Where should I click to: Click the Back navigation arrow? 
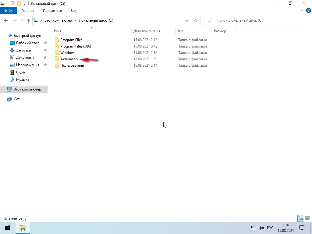pyautogui.click(x=6, y=20)
